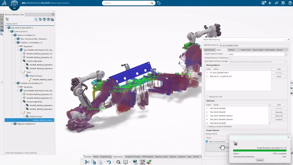Enable Activate Resource Clearances checkbox
The width and height of the screenshot is (293, 165).
pyautogui.click(x=230, y=58)
